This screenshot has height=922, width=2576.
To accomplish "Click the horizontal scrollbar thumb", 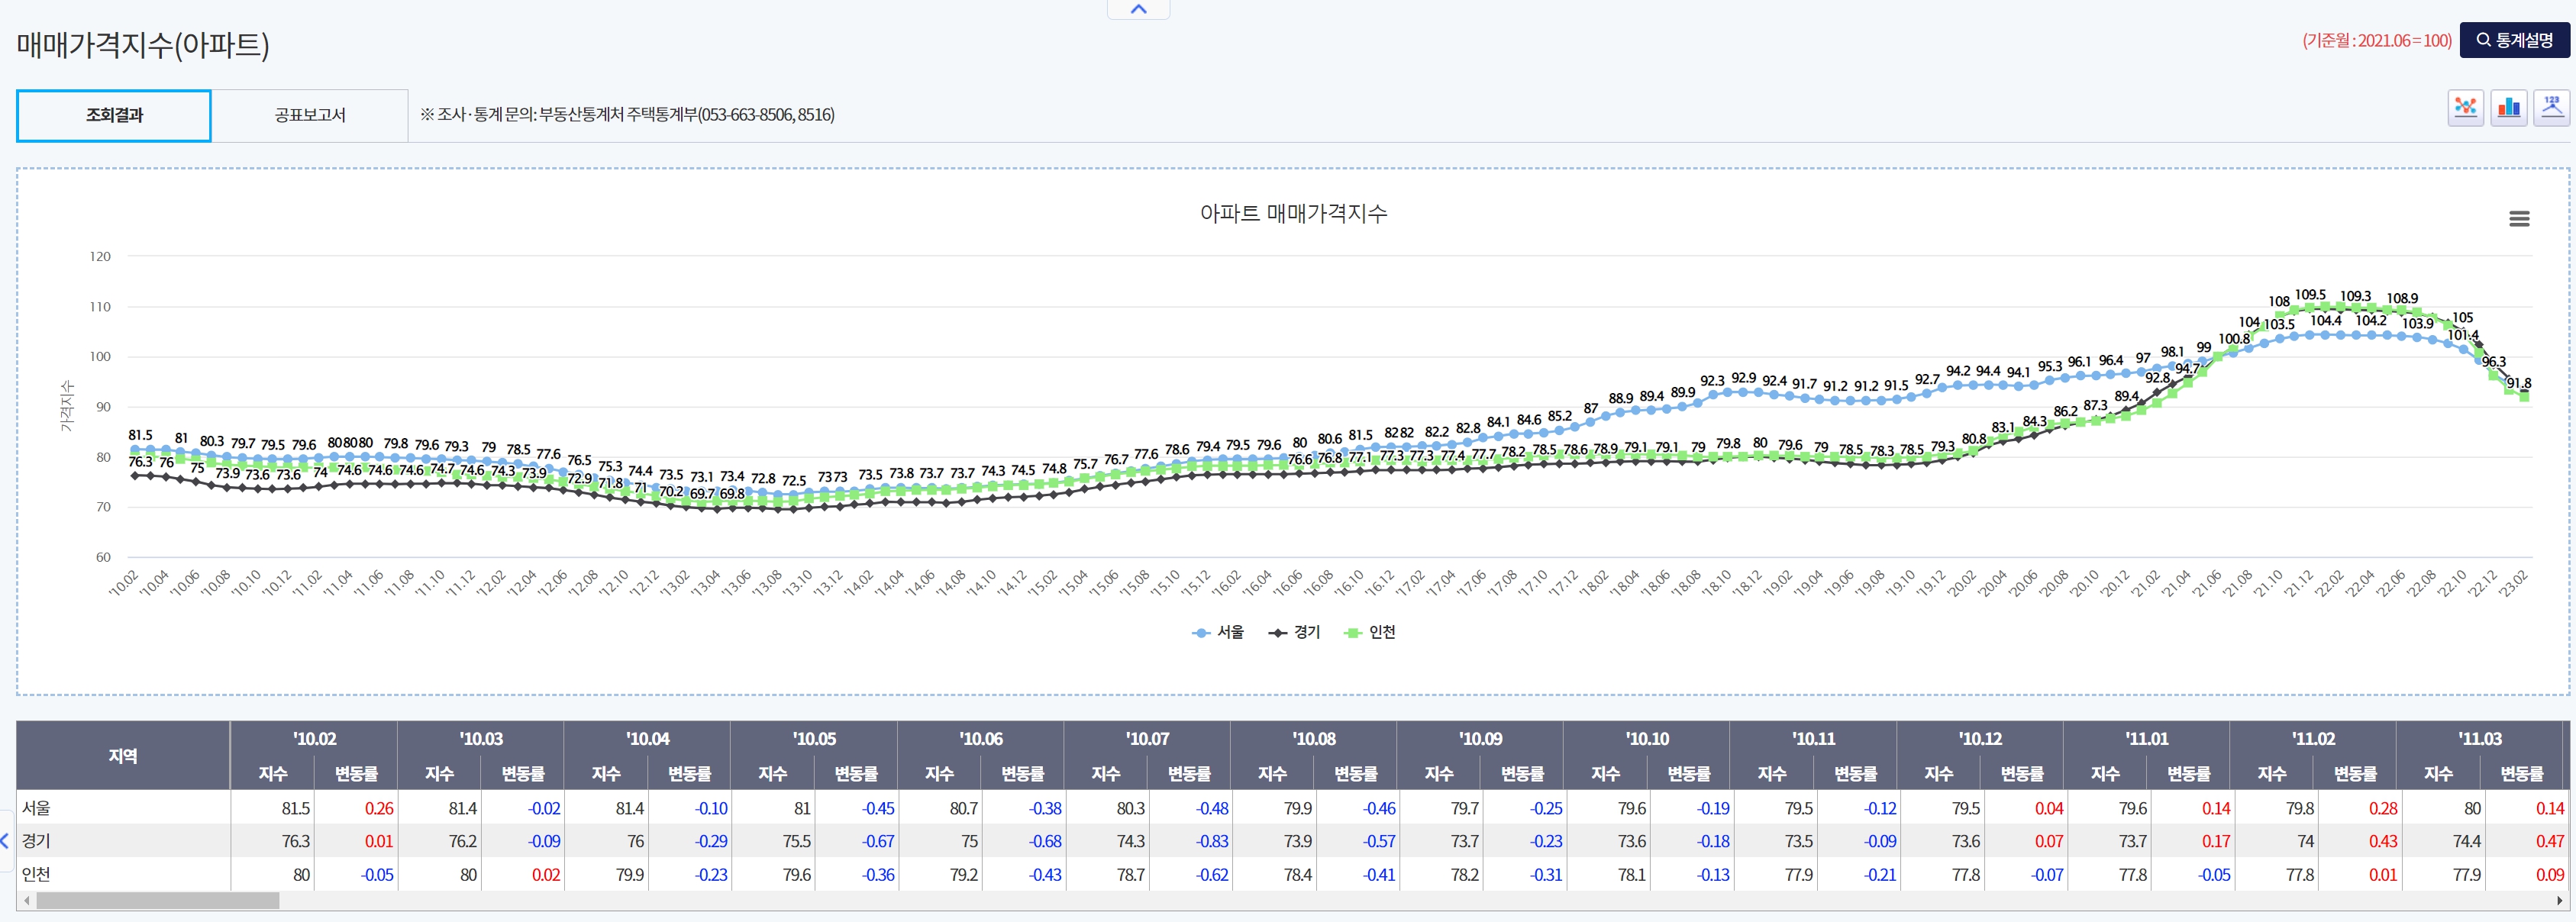I will pyautogui.click(x=157, y=901).
